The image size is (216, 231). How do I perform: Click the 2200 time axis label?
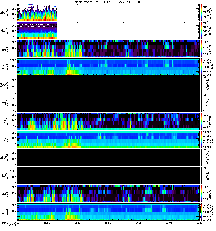point(199,223)
